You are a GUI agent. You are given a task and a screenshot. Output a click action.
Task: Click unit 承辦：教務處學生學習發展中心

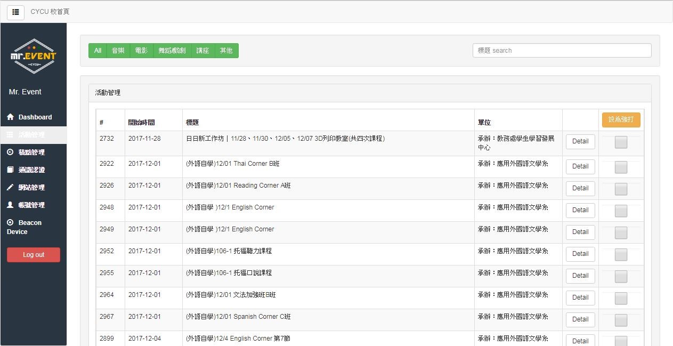coord(516,143)
